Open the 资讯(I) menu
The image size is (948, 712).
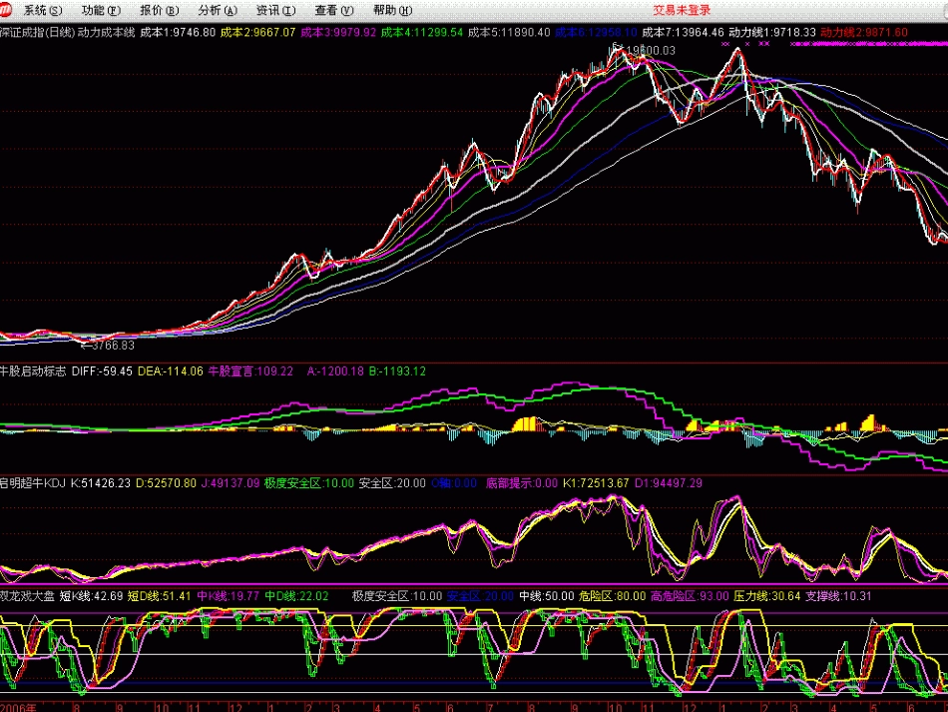[276, 10]
